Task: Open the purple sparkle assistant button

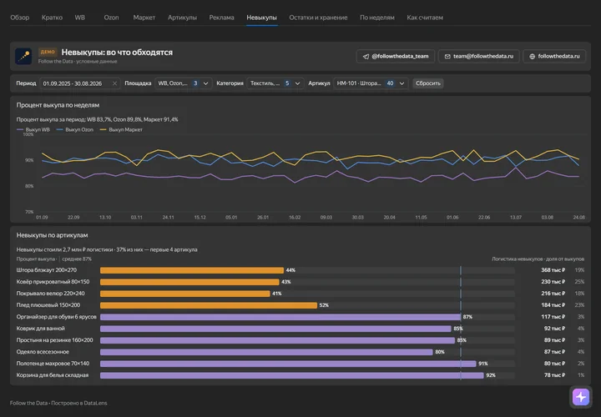Action: point(581,397)
